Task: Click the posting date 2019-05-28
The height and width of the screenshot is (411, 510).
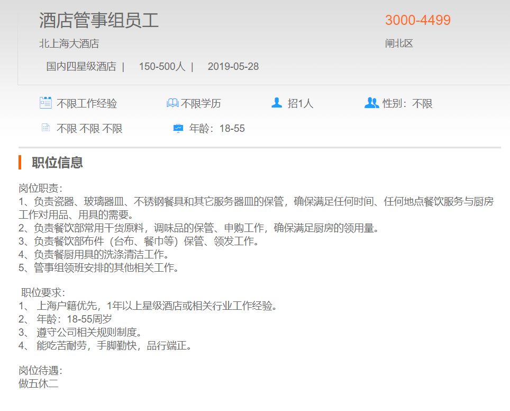Action: tap(233, 67)
